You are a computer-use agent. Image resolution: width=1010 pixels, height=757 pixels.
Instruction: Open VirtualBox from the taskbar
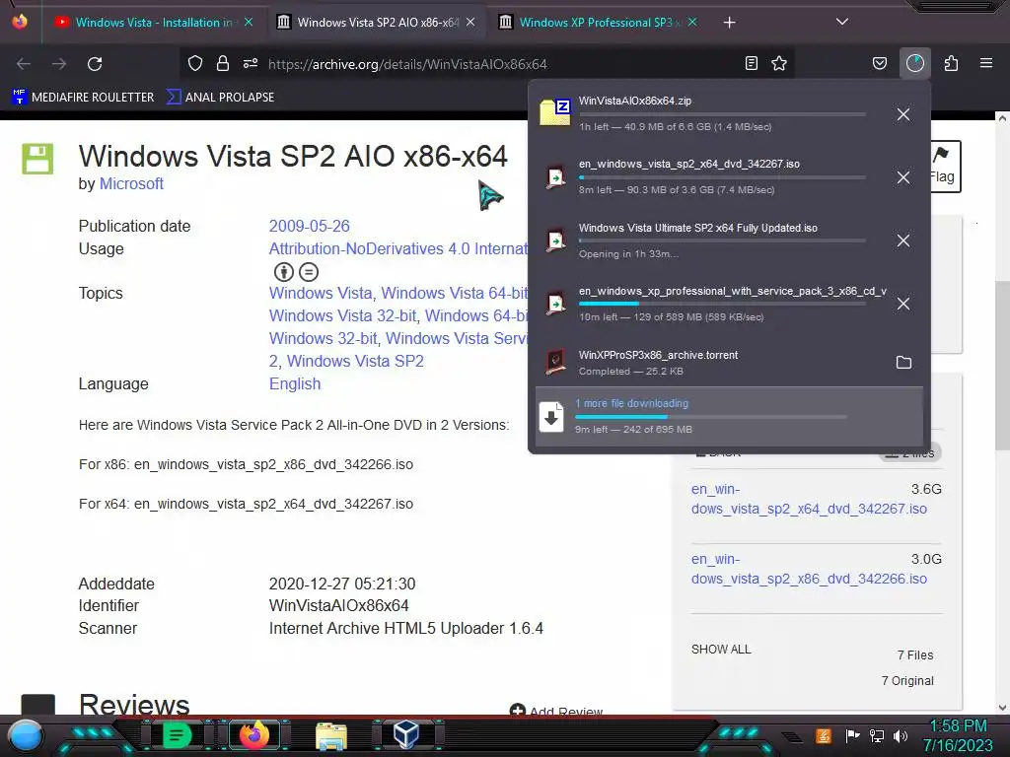click(406, 735)
